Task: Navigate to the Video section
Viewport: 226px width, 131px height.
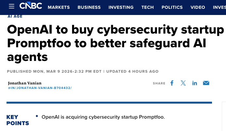Action: 198,7
